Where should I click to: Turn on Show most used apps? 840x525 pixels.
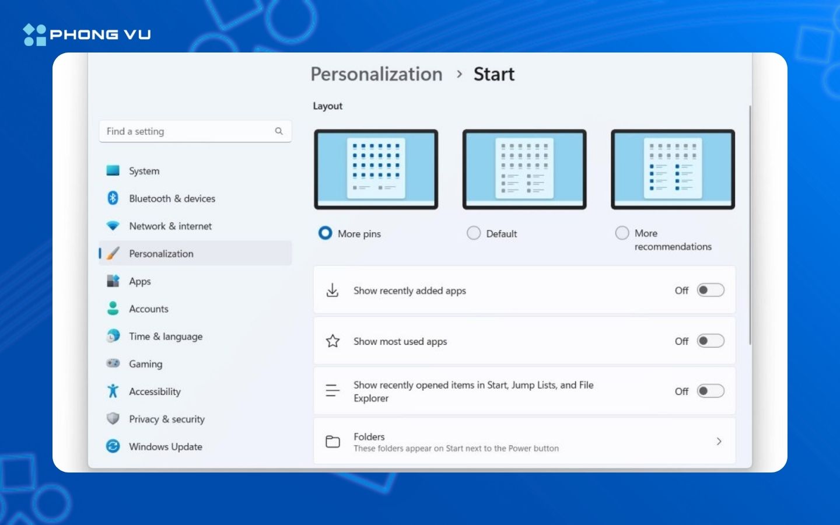pos(710,341)
